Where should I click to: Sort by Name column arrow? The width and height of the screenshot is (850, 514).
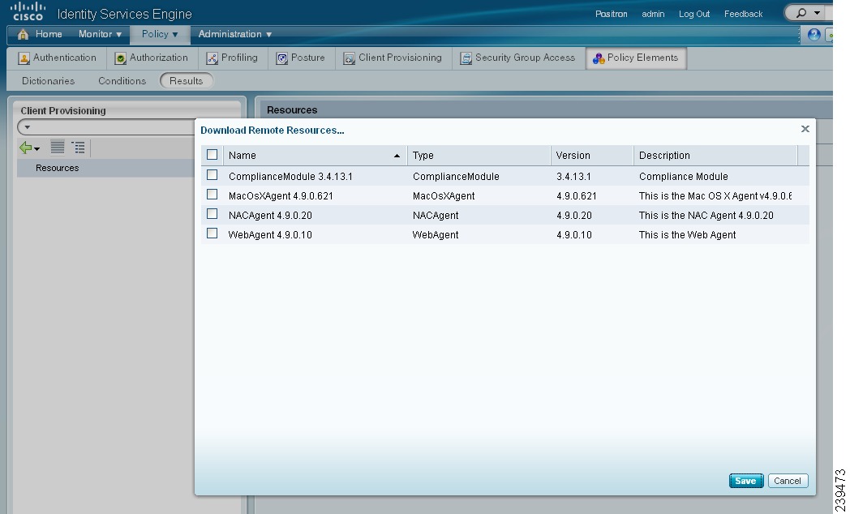click(397, 156)
